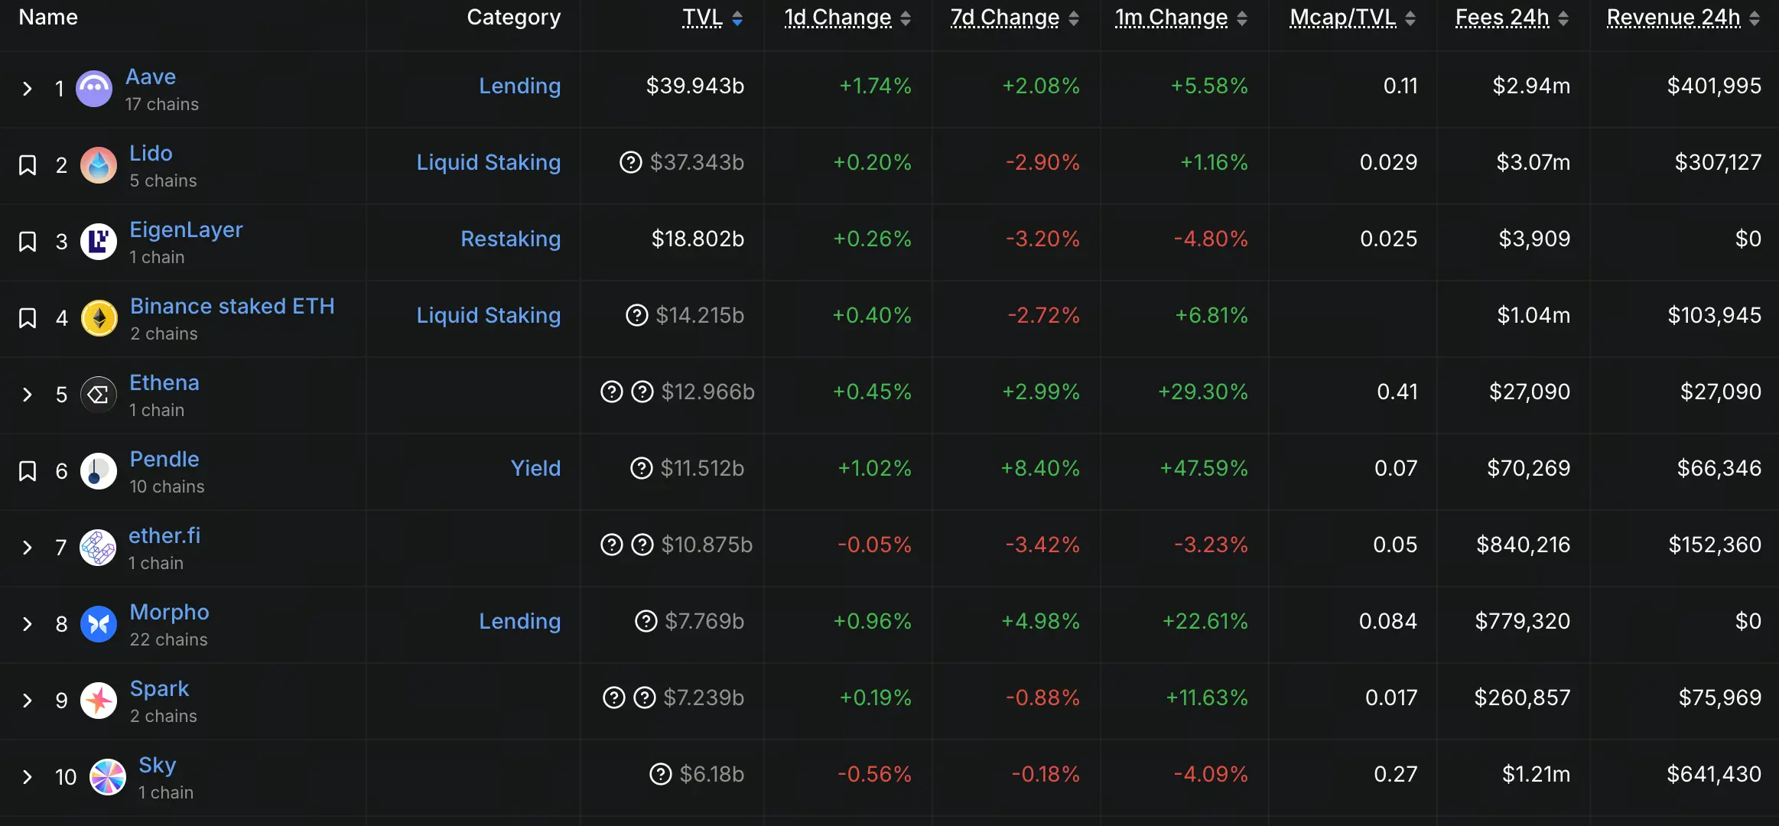
Task: Sort table by Fees 24h
Action: (x=1512, y=18)
